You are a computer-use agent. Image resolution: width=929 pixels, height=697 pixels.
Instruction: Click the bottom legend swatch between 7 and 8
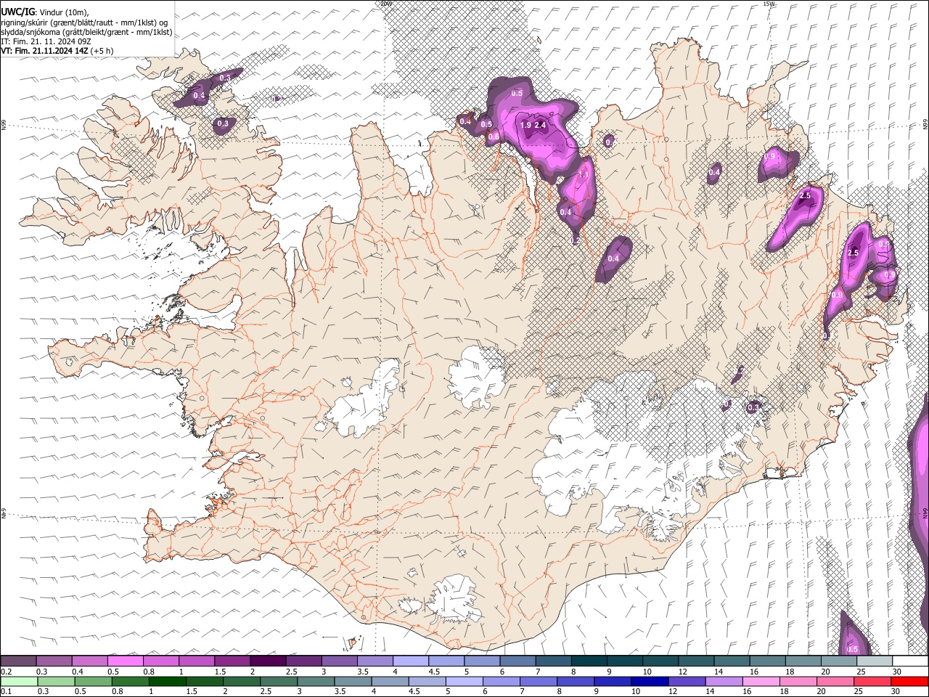538,681
